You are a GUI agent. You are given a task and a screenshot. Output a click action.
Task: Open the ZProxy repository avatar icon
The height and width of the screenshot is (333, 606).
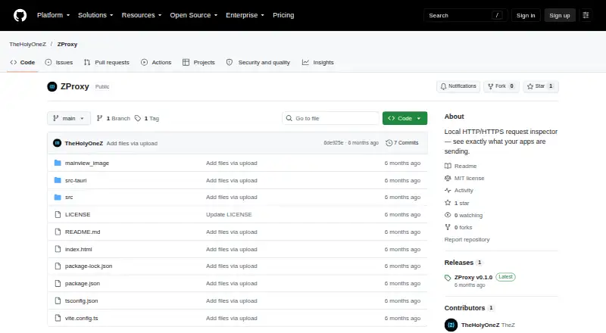(x=52, y=86)
